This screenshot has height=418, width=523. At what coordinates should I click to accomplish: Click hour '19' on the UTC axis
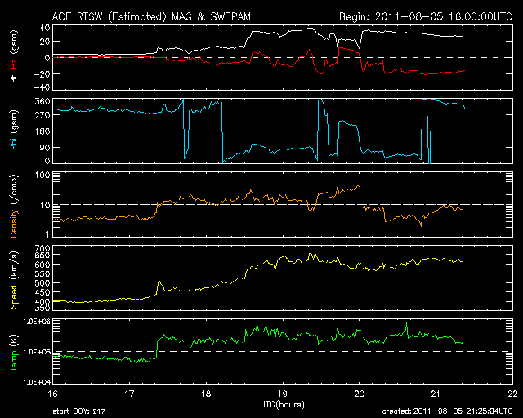point(283,394)
